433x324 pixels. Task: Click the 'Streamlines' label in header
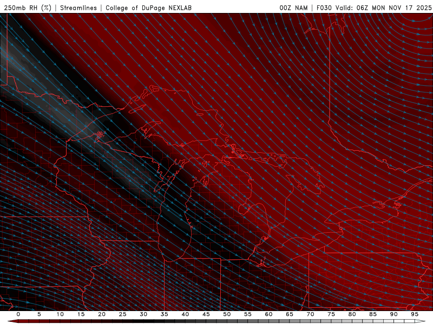78,8
